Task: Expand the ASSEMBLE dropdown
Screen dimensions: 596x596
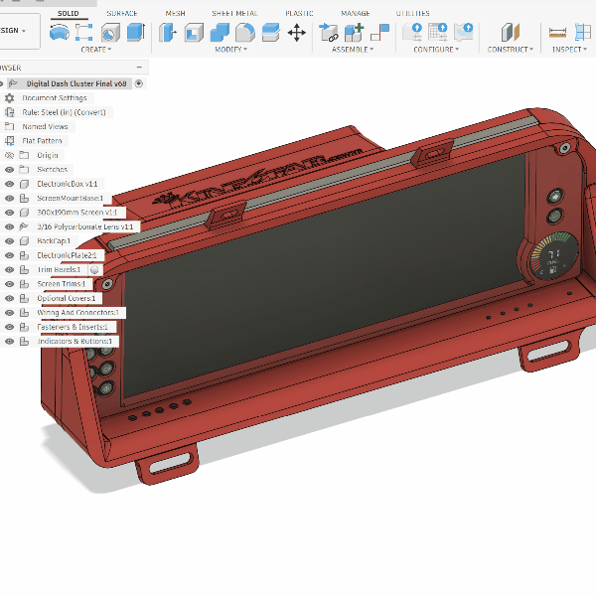Action: [353, 50]
